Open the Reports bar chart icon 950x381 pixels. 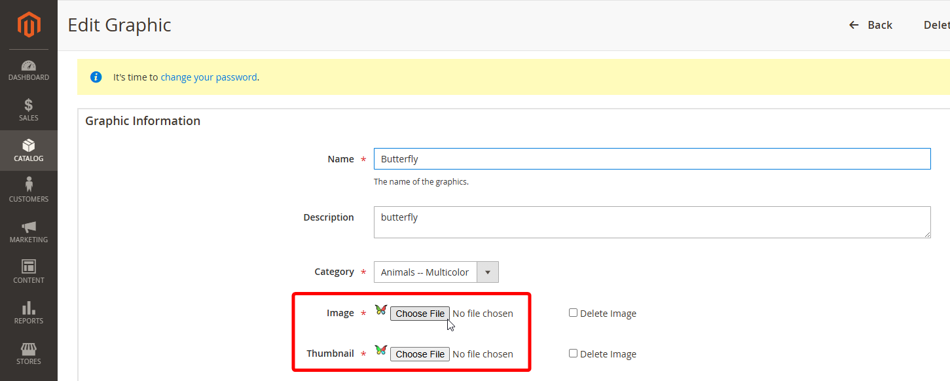29,308
